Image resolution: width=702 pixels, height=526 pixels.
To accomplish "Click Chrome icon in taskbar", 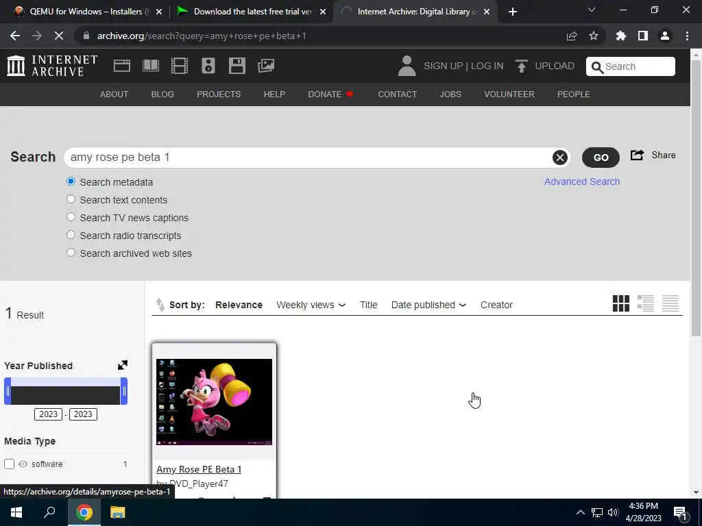I will click(84, 512).
